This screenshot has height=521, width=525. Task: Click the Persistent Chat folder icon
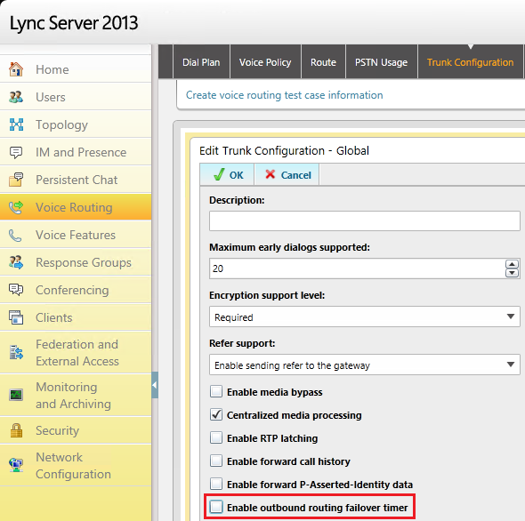point(16,180)
